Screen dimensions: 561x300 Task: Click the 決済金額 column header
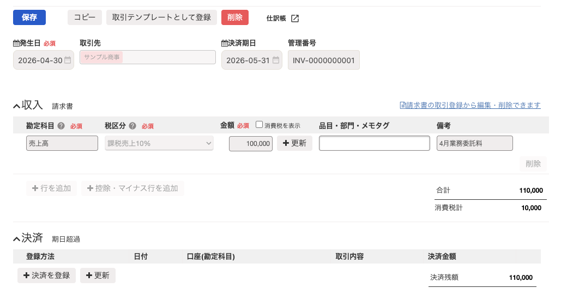[442, 256]
